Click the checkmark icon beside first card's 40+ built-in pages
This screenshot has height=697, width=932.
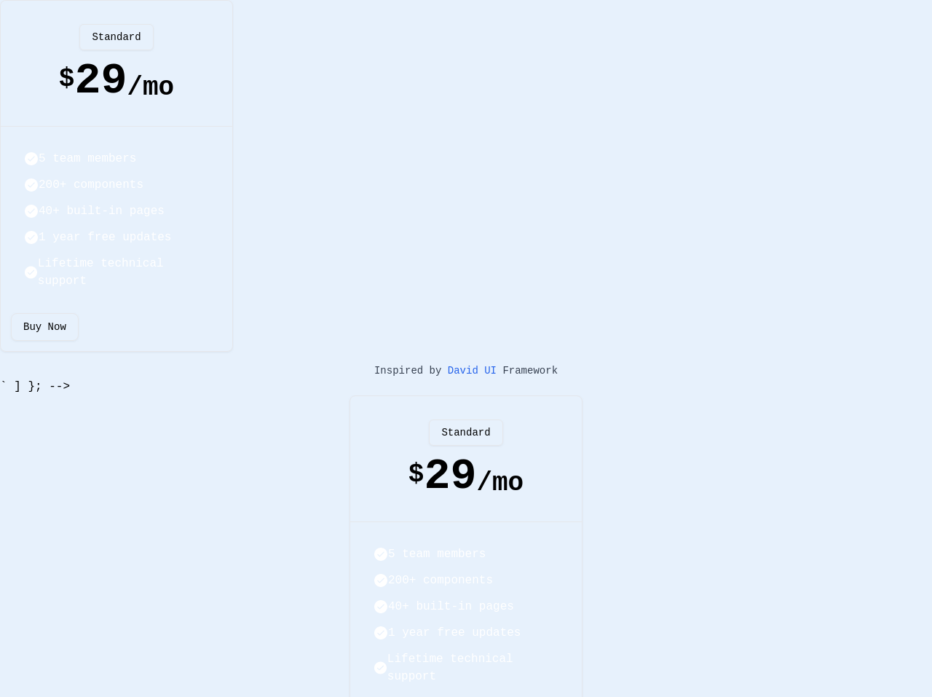click(x=31, y=211)
